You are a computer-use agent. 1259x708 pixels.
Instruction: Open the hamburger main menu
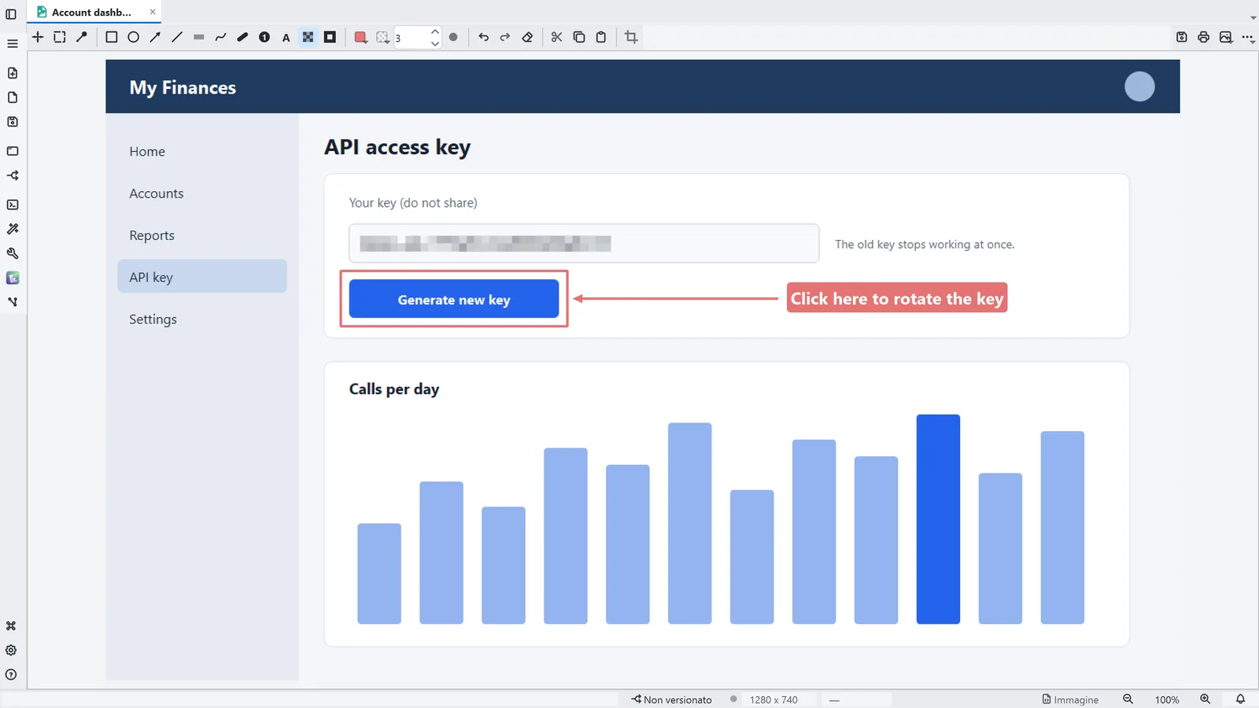pos(12,44)
